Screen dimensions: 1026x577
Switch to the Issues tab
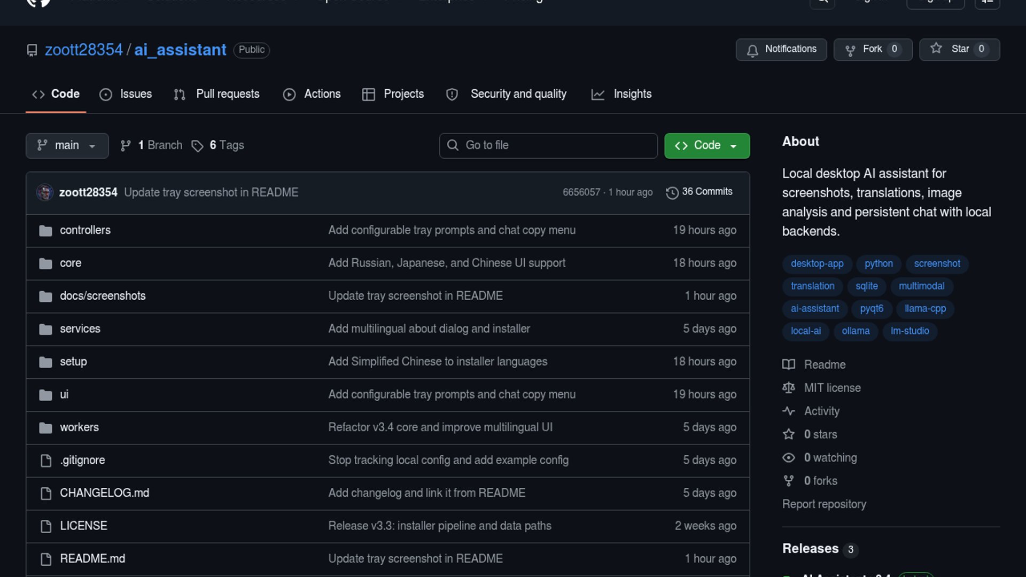pos(126,94)
